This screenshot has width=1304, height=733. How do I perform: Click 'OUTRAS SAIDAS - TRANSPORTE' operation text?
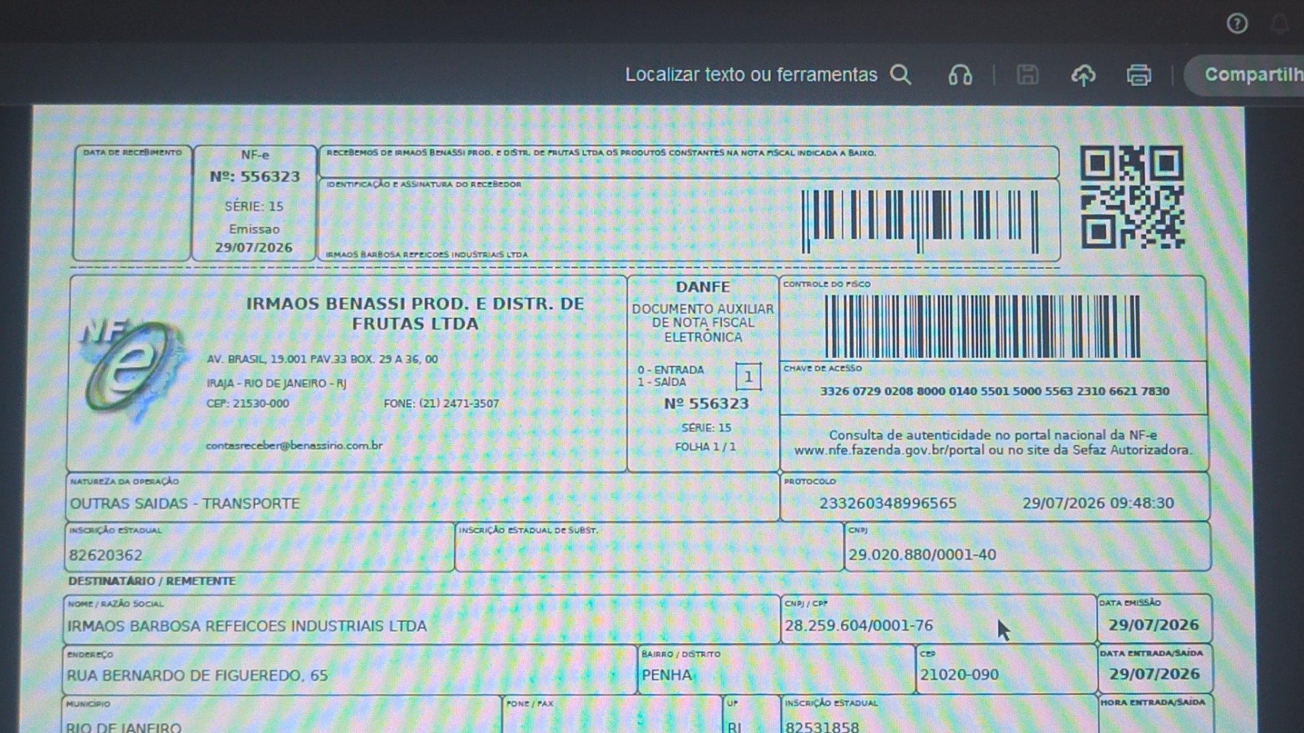click(185, 504)
